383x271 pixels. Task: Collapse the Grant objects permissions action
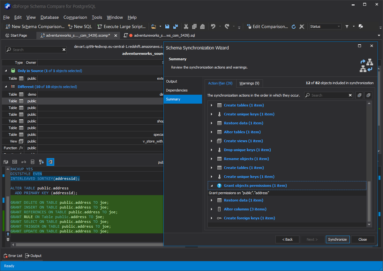coord(212,186)
